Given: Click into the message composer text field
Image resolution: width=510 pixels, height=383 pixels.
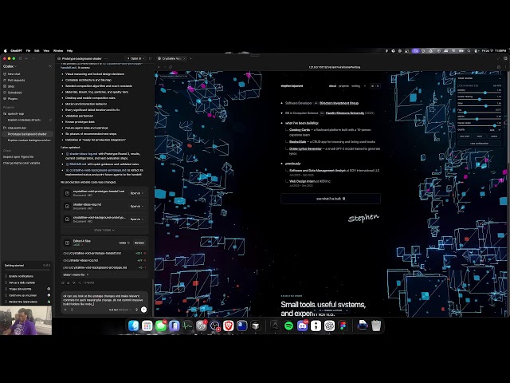Looking at the screenshot, I should 104,300.
